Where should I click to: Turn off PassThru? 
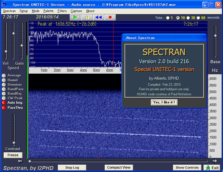4,108
